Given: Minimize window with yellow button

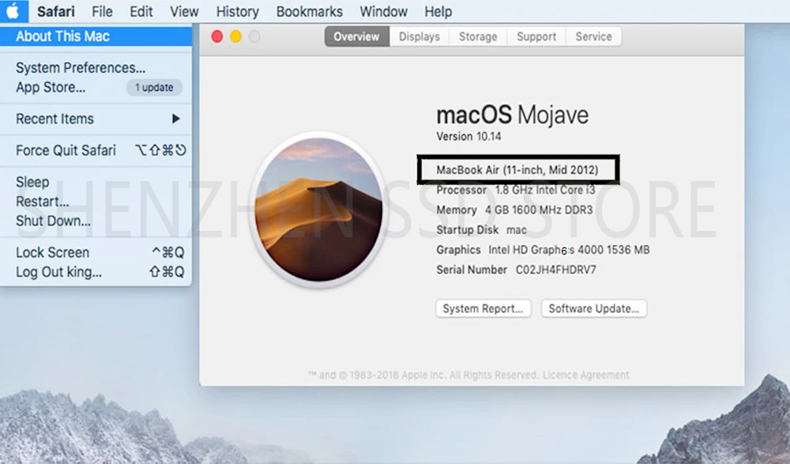Looking at the screenshot, I should coord(235,37).
